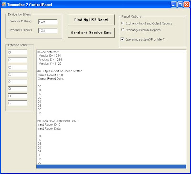
Task: Click the Send and Receive Data button
Action: click(91, 33)
